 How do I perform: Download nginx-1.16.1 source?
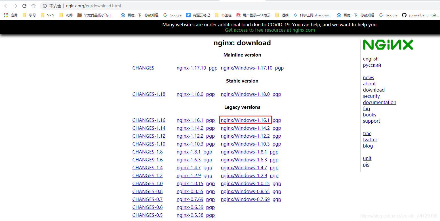click(x=190, y=120)
